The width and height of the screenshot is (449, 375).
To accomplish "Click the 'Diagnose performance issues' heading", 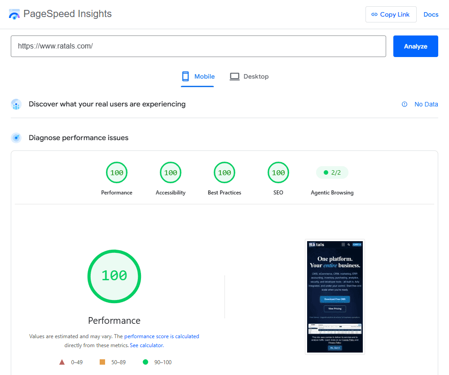I will [79, 138].
